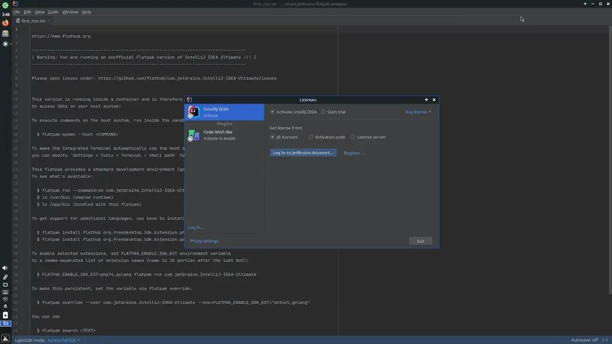This screenshot has width=612, height=344.
Task: Pin the Licenses dialog using the arrow icon
Action: [426, 100]
